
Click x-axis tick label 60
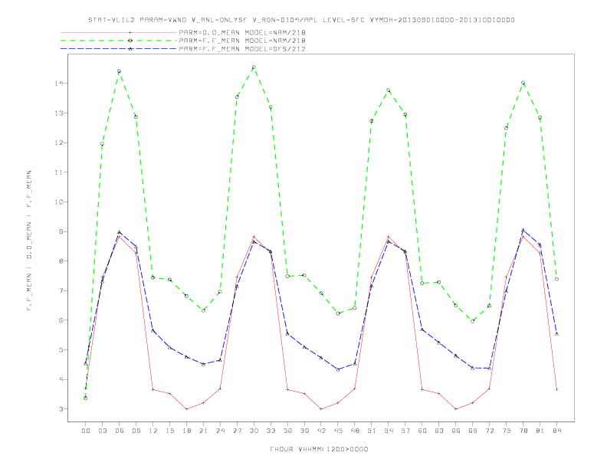(x=422, y=431)
